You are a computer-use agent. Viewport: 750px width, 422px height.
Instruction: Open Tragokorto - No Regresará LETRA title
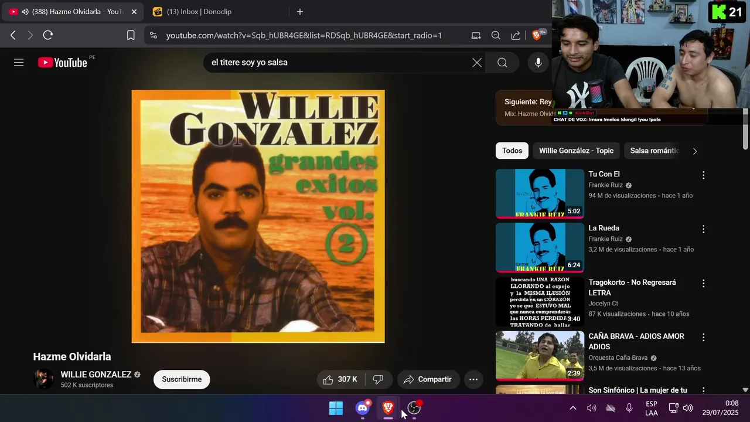tap(632, 287)
